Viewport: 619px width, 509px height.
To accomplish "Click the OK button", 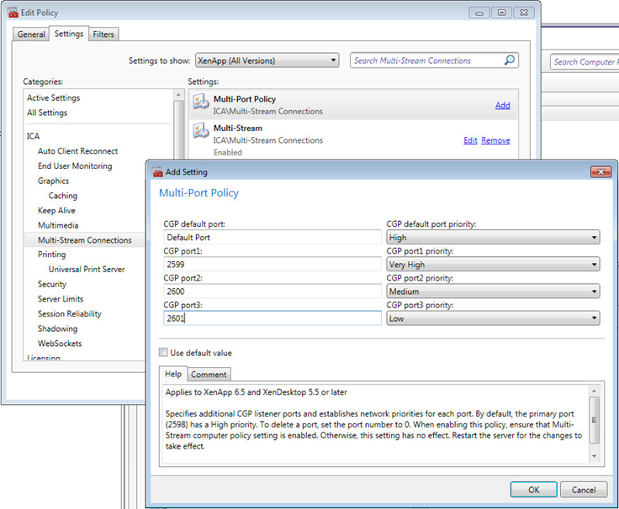I will [533, 490].
